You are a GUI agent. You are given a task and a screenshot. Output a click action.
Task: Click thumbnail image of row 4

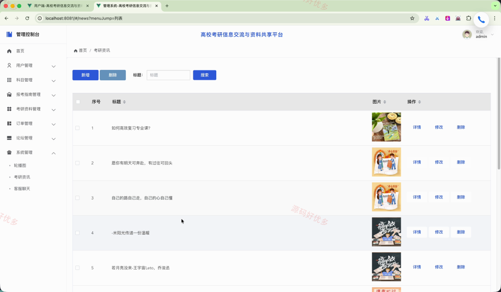tap(387, 232)
